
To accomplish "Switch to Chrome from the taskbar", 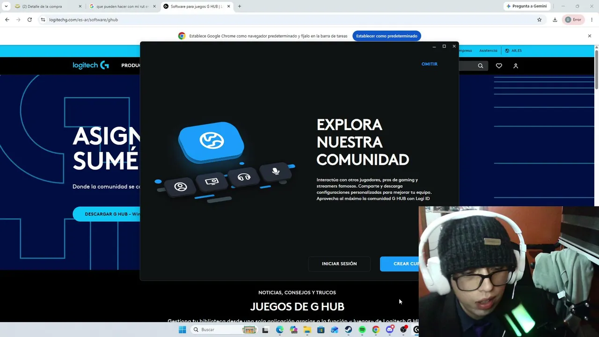I will 375,330.
